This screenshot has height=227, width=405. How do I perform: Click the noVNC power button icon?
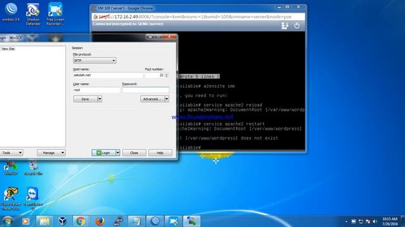[x=297, y=25]
